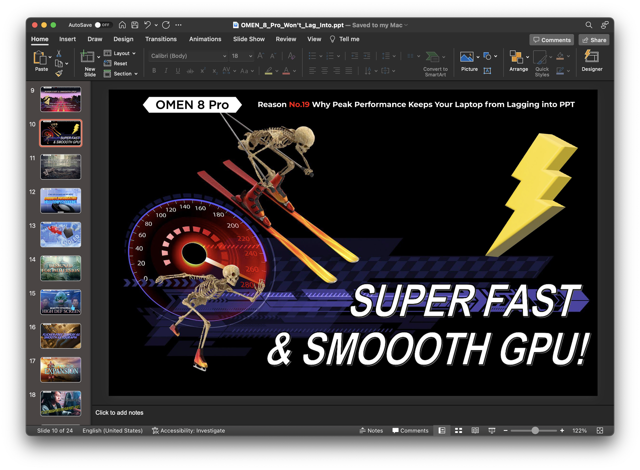
Task: Increase font size
Action: tap(261, 56)
